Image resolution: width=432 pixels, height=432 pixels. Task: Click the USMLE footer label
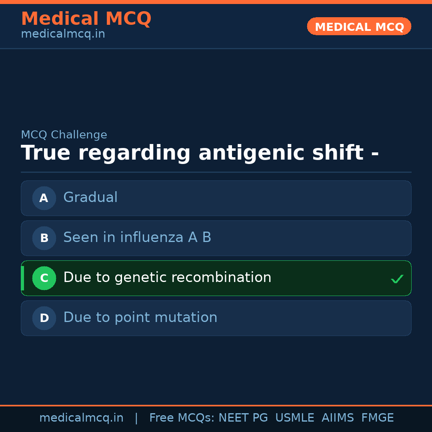pos(295,417)
